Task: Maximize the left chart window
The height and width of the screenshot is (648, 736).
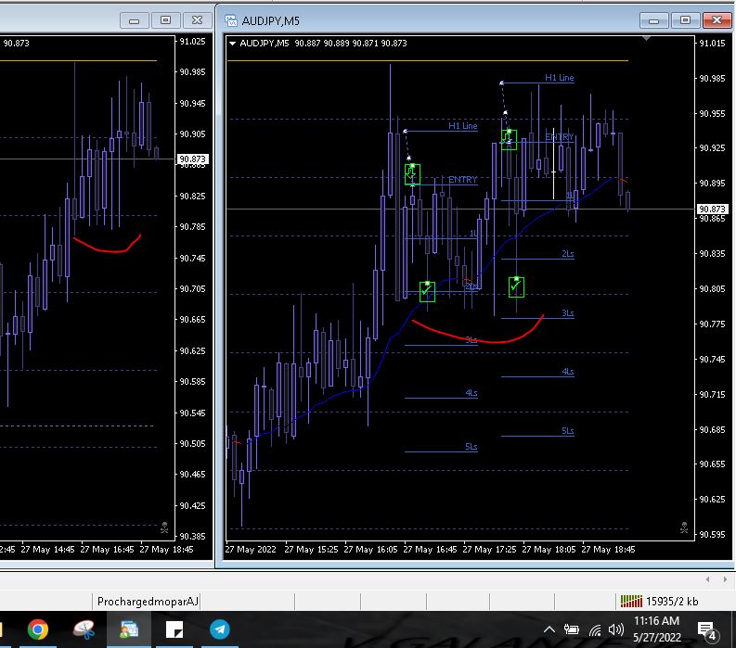Action: point(166,20)
